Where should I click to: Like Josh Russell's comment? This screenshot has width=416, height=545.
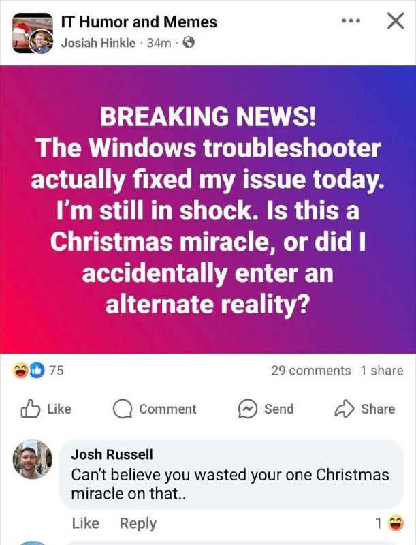click(85, 523)
